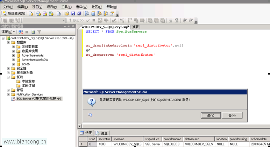Collapse the Replication (复制) folder
270x147 pixels.
tap(8, 77)
